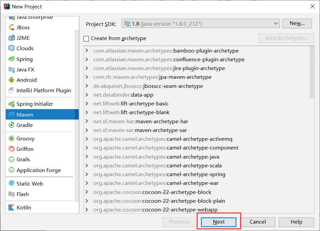Click the Next button
The image size is (320, 231).
[x=219, y=222]
